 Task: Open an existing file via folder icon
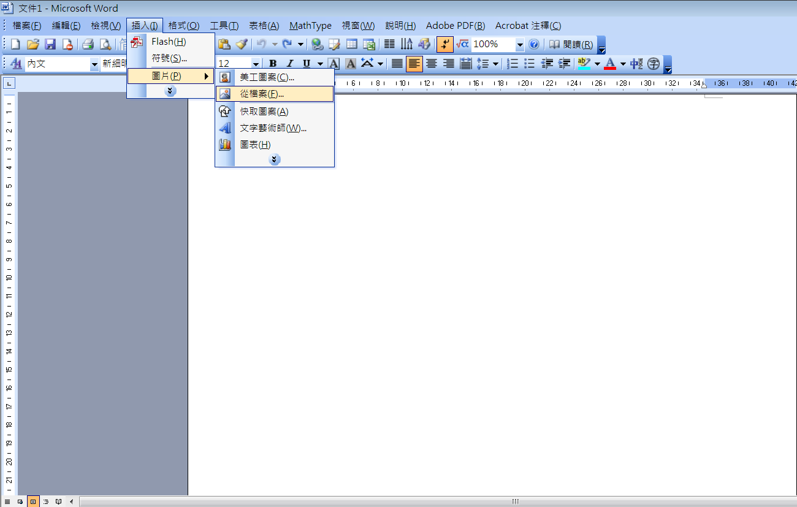[33, 44]
